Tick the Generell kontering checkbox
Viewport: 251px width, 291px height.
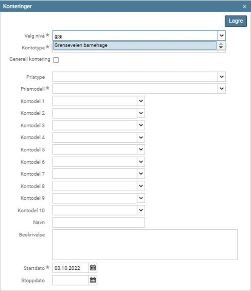point(56,60)
